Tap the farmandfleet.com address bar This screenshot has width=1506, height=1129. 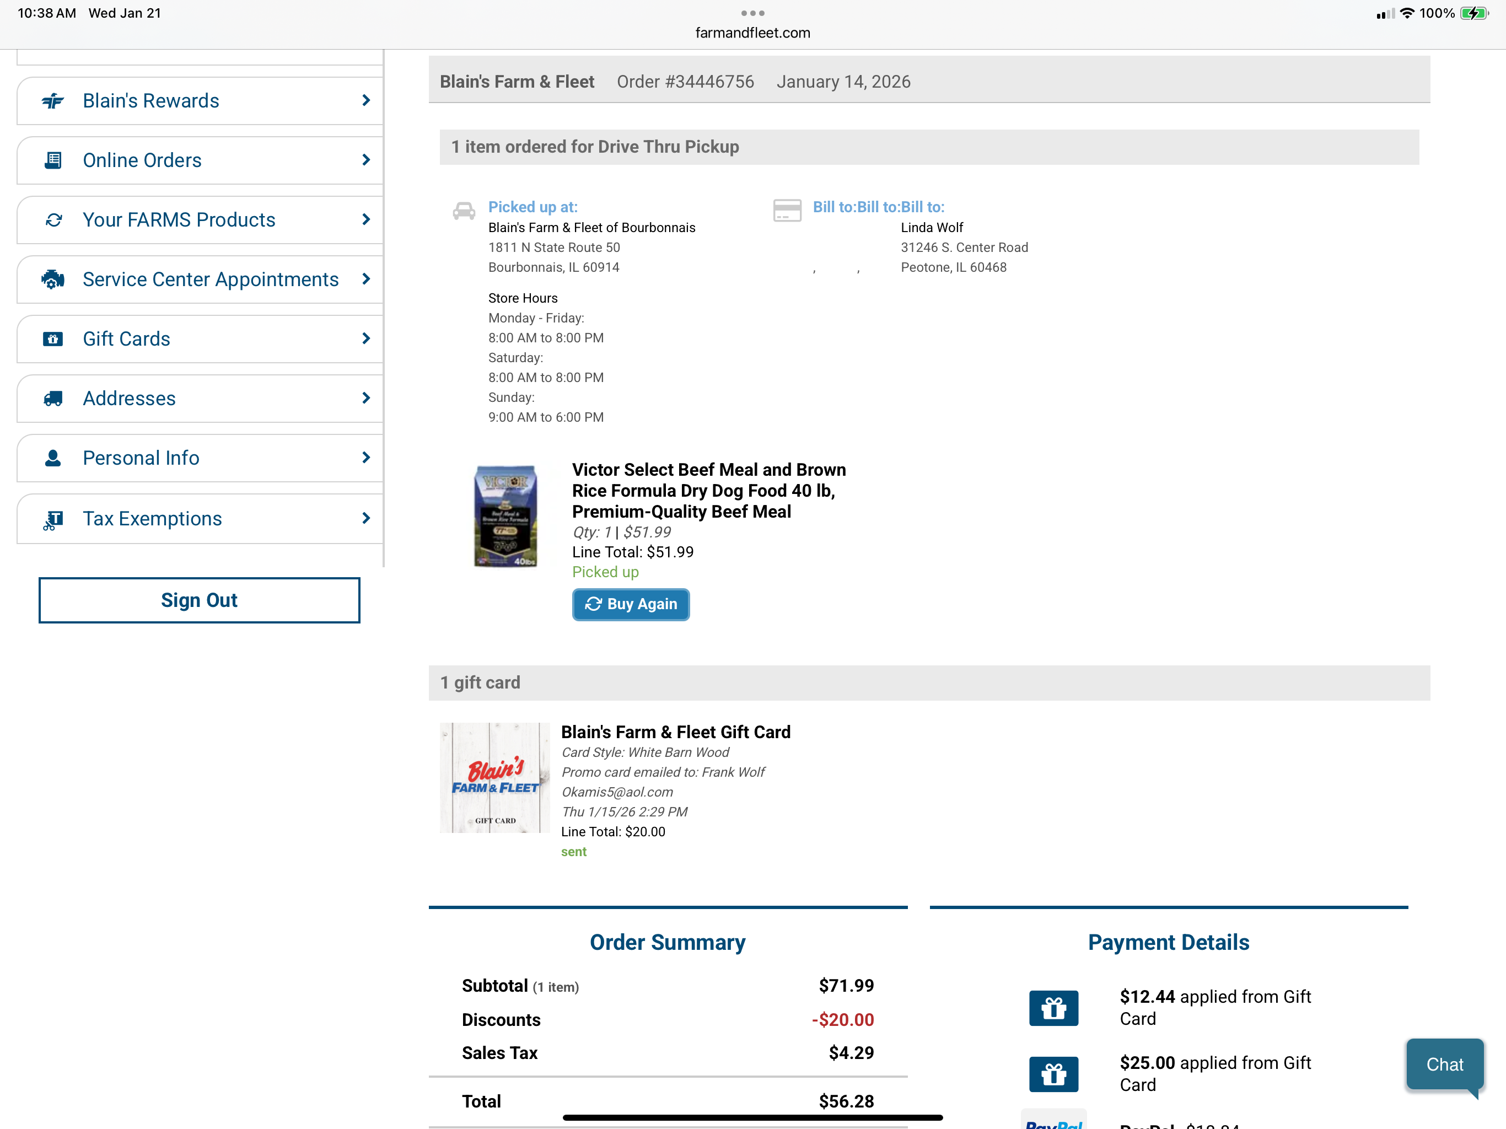pyautogui.click(x=752, y=33)
